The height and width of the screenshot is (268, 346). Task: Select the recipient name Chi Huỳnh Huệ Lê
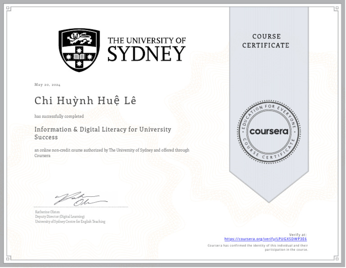(85, 101)
